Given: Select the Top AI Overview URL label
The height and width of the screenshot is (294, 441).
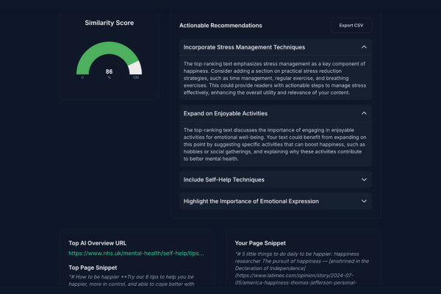Looking at the screenshot, I should pos(97,243).
